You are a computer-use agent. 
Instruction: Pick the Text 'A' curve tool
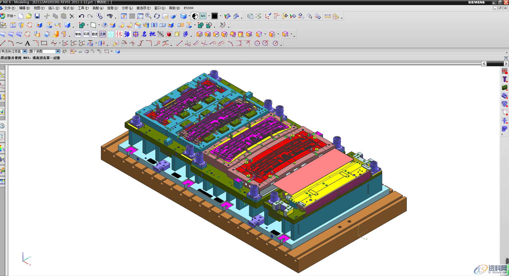tap(27, 43)
